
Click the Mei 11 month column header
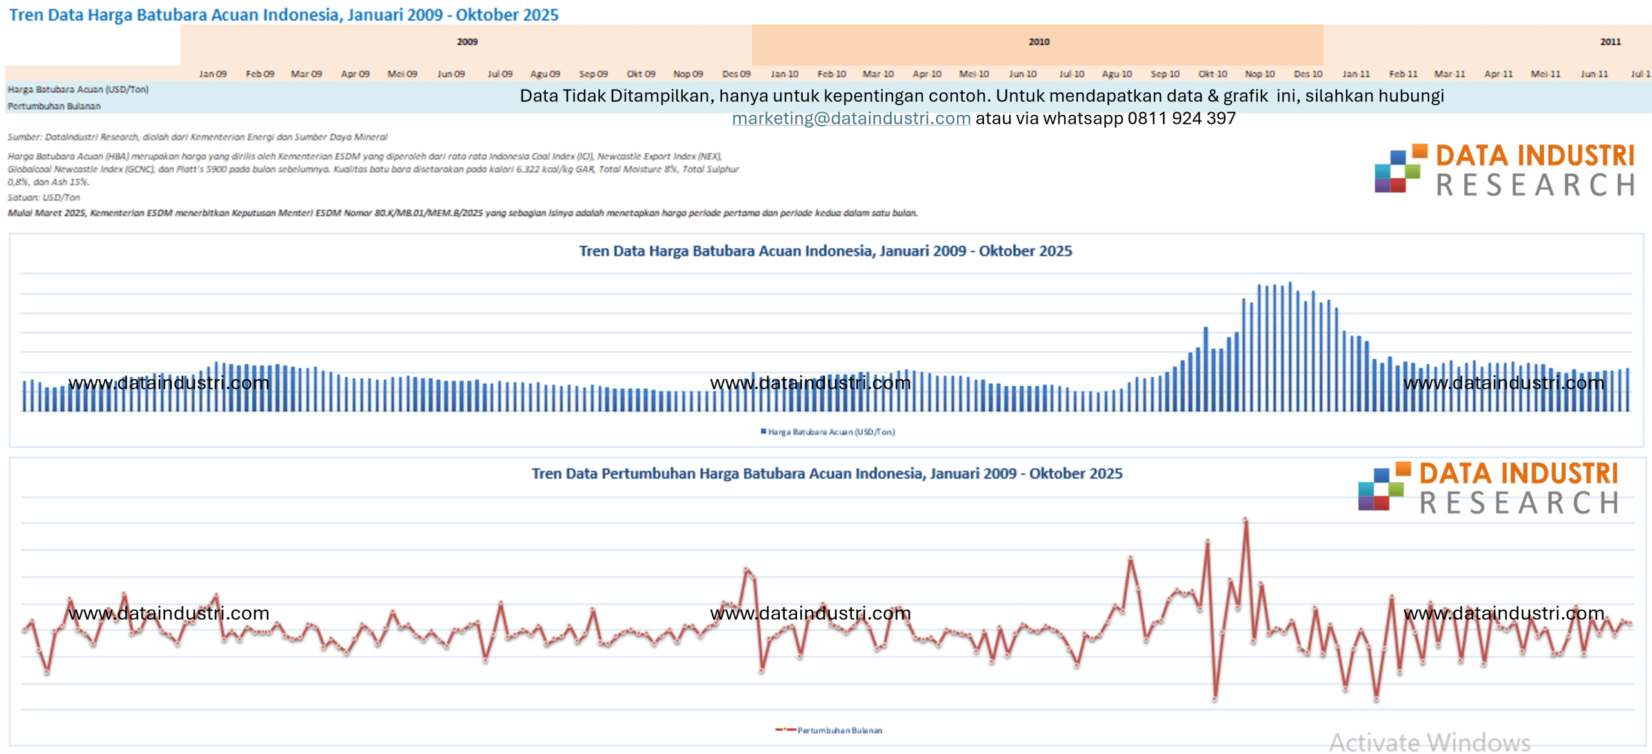point(1545,74)
